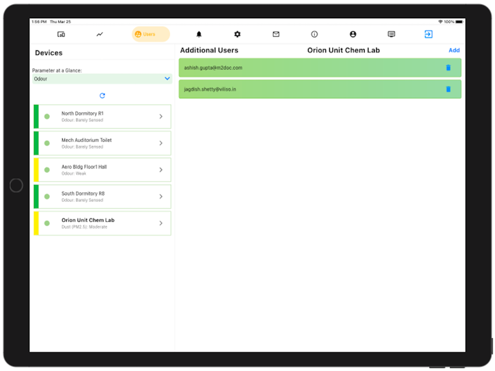Click status dot of Orion Unit Chem Lab
The width and height of the screenshot is (495, 371).
click(47, 223)
